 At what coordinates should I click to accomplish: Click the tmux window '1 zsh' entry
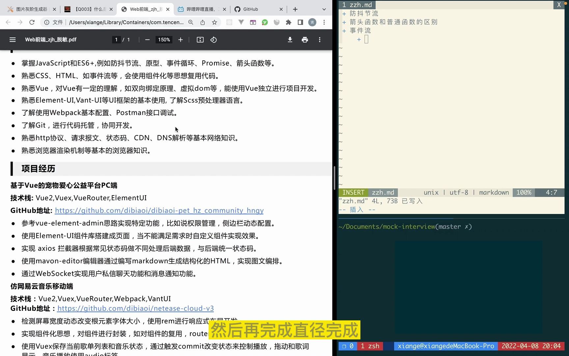[x=370, y=346]
